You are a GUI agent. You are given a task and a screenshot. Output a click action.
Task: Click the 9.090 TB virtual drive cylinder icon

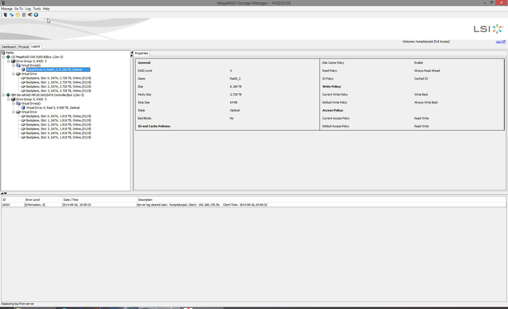click(23, 108)
